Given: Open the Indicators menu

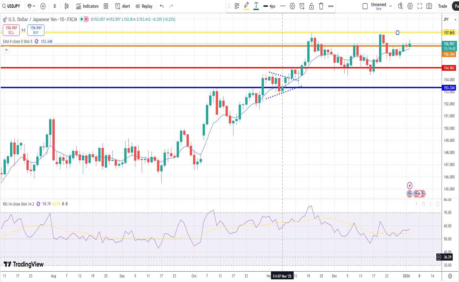Looking at the screenshot, I should click(x=87, y=6).
